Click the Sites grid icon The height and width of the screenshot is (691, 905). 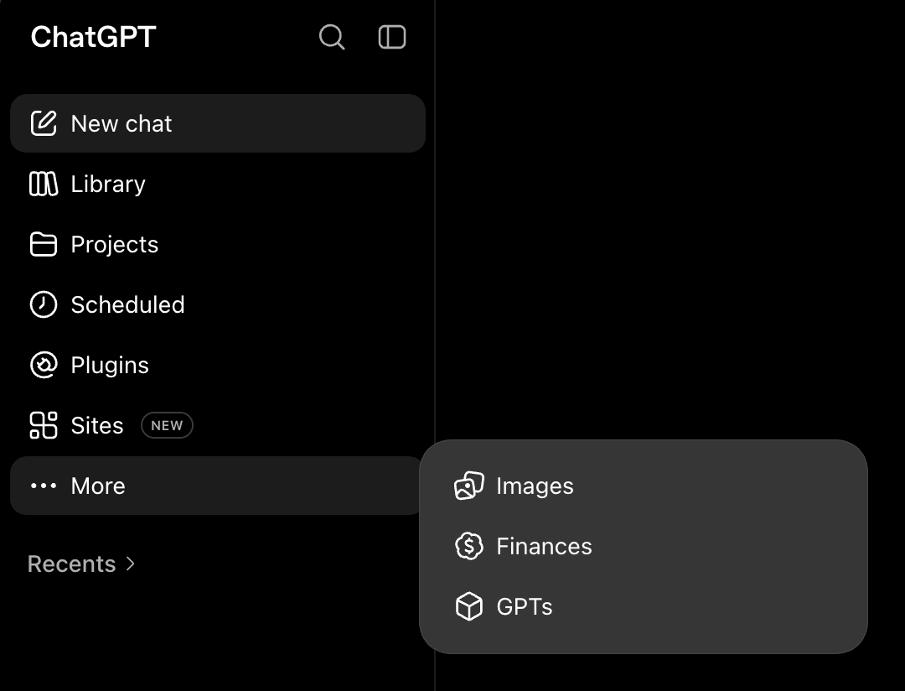click(x=44, y=425)
